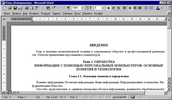This screenshot has width=172, height=100.
Task: Save the document with floppy icon
Action: (x=15, y=8)
